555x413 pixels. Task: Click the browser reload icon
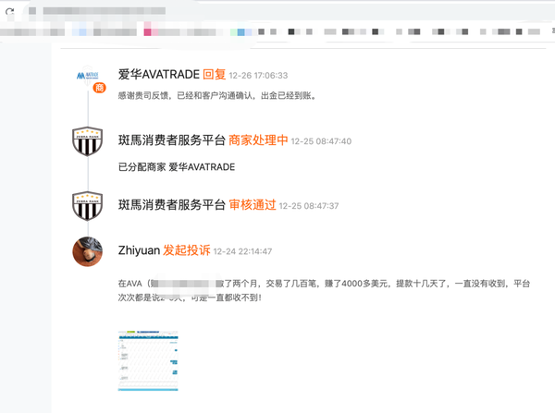[x=10, y=12]
